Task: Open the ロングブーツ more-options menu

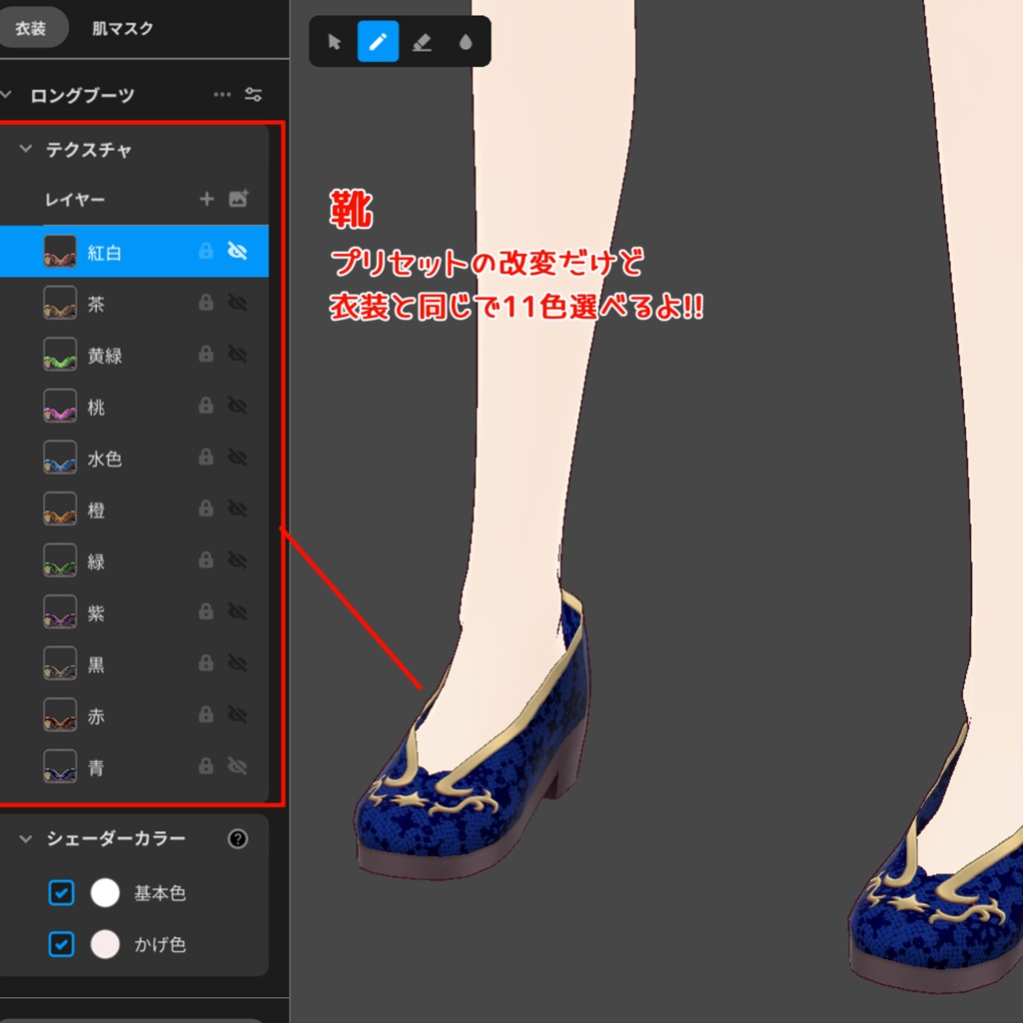Action: [222, 95]
